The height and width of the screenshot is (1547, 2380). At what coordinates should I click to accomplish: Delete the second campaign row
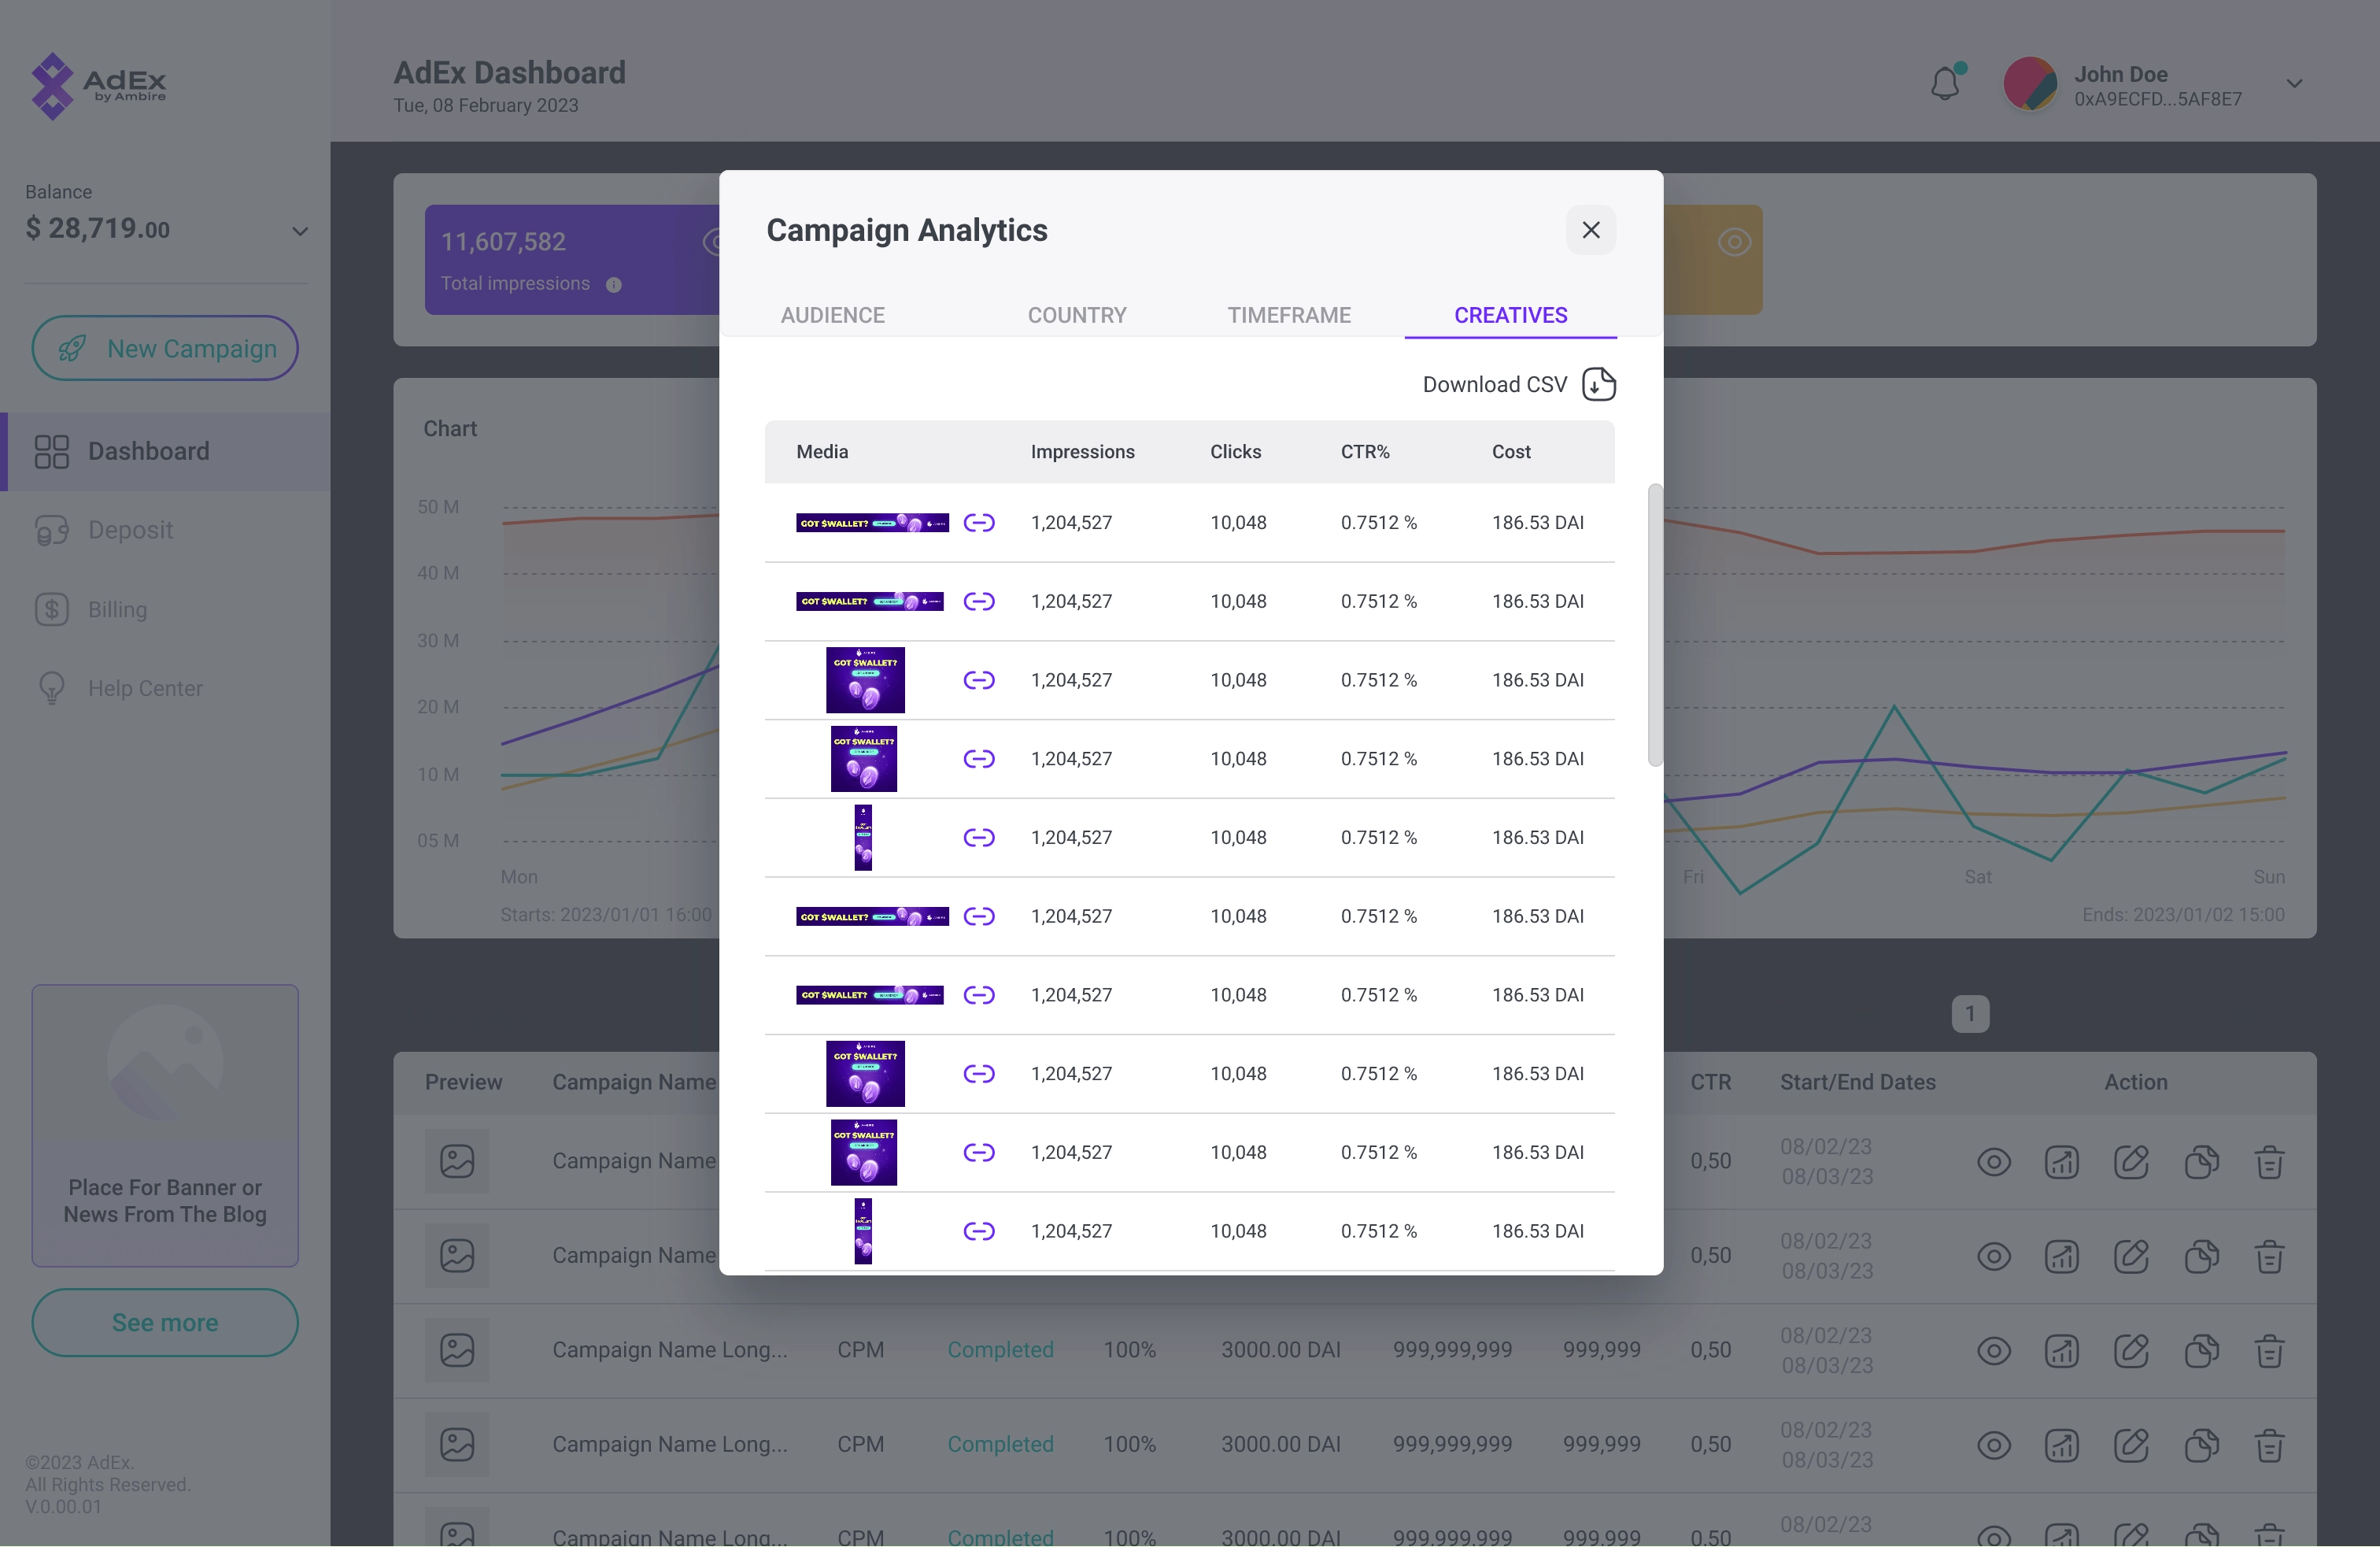pyautogui.click(x=2269, y=1256)
